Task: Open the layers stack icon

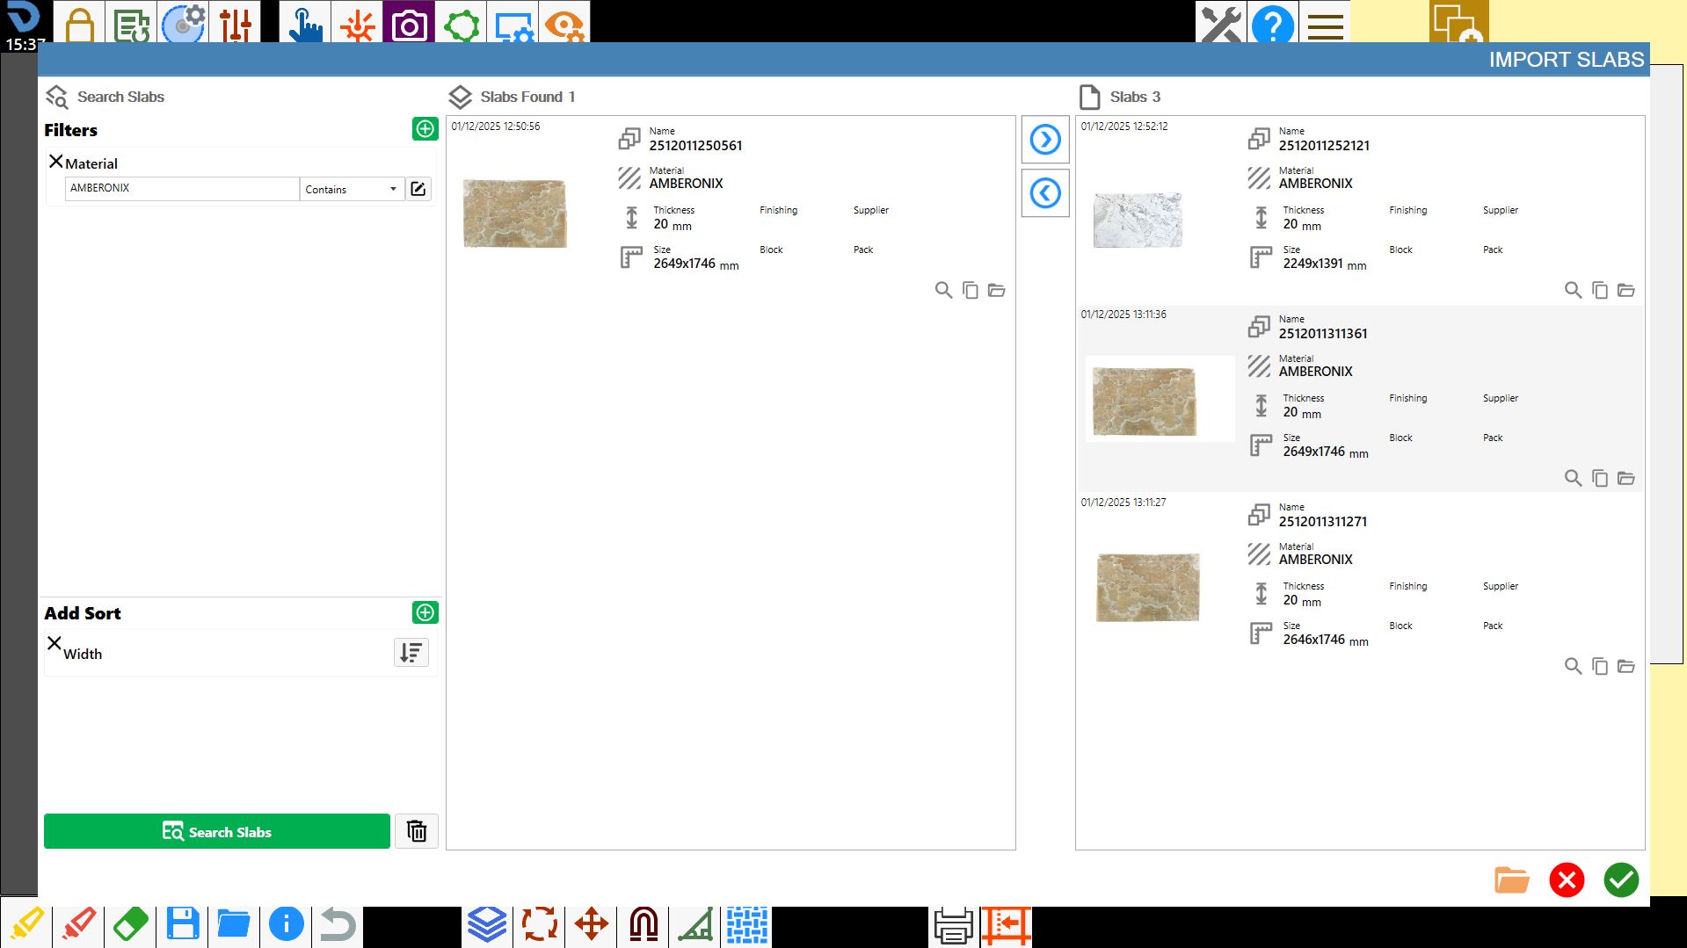Action: tap(487, 924)
